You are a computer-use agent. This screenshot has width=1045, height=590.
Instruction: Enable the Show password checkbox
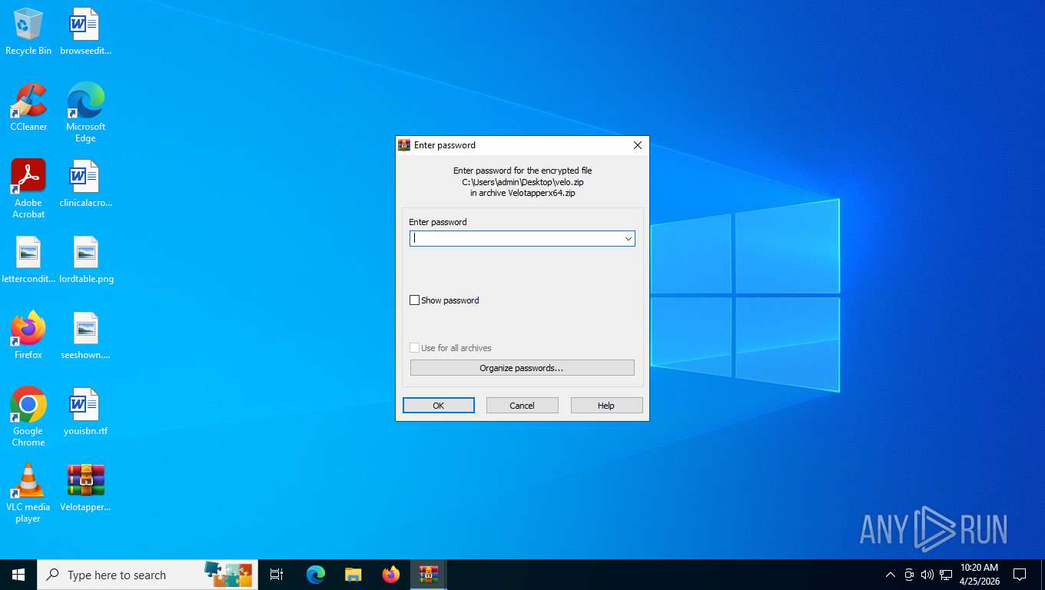point(415,300)
